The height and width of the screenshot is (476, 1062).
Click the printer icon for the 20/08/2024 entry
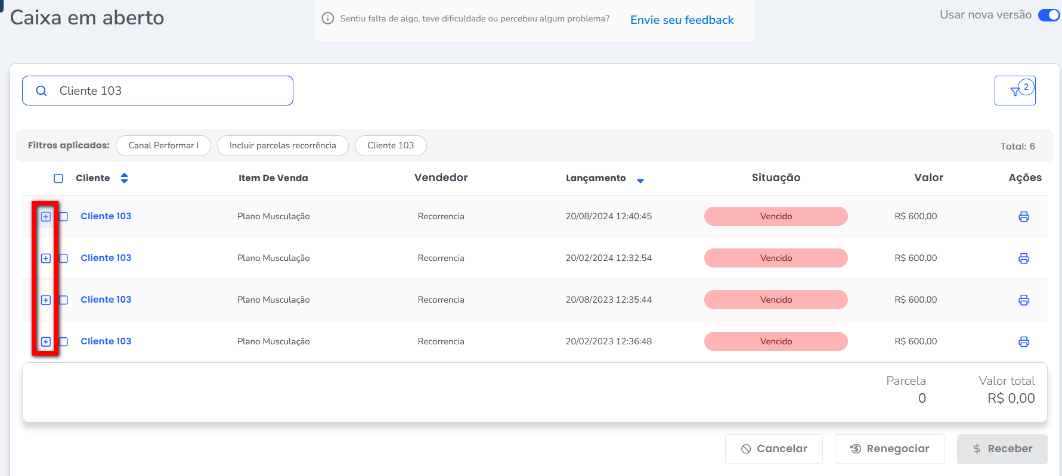pyautogui.click(x=1023, y=217)
